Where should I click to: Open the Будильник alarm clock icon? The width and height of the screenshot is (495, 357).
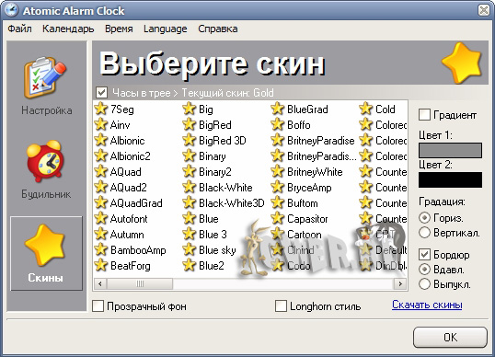[x=45, y=161]
